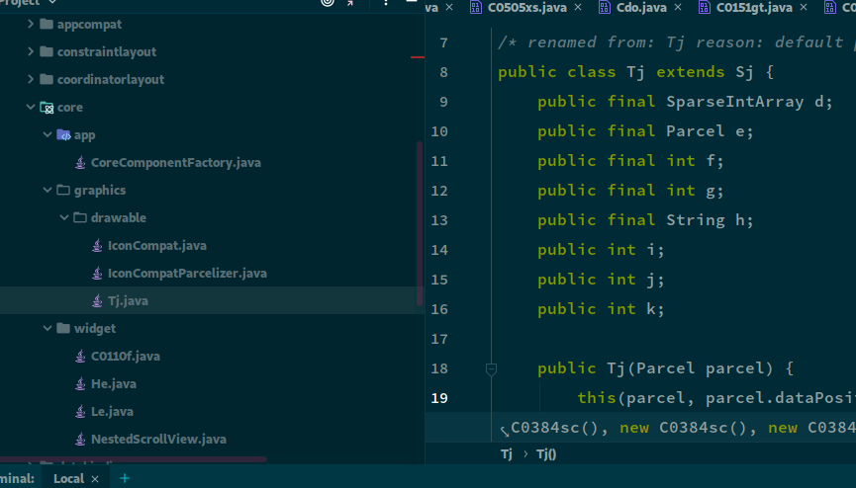This screenshot has height=488, width=856.
Task: Select He.java under widget
Action: coord(114,384)
